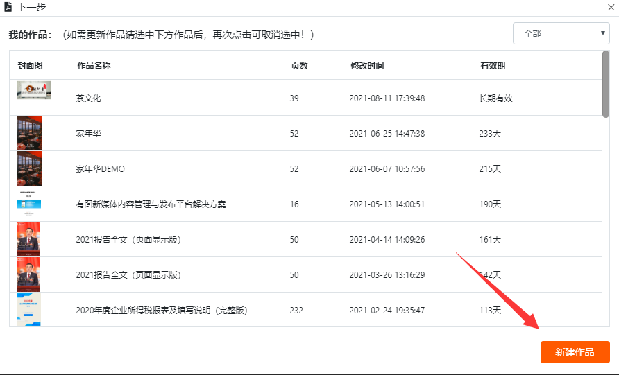Click the 修改时间 column header

coord(367,66)
